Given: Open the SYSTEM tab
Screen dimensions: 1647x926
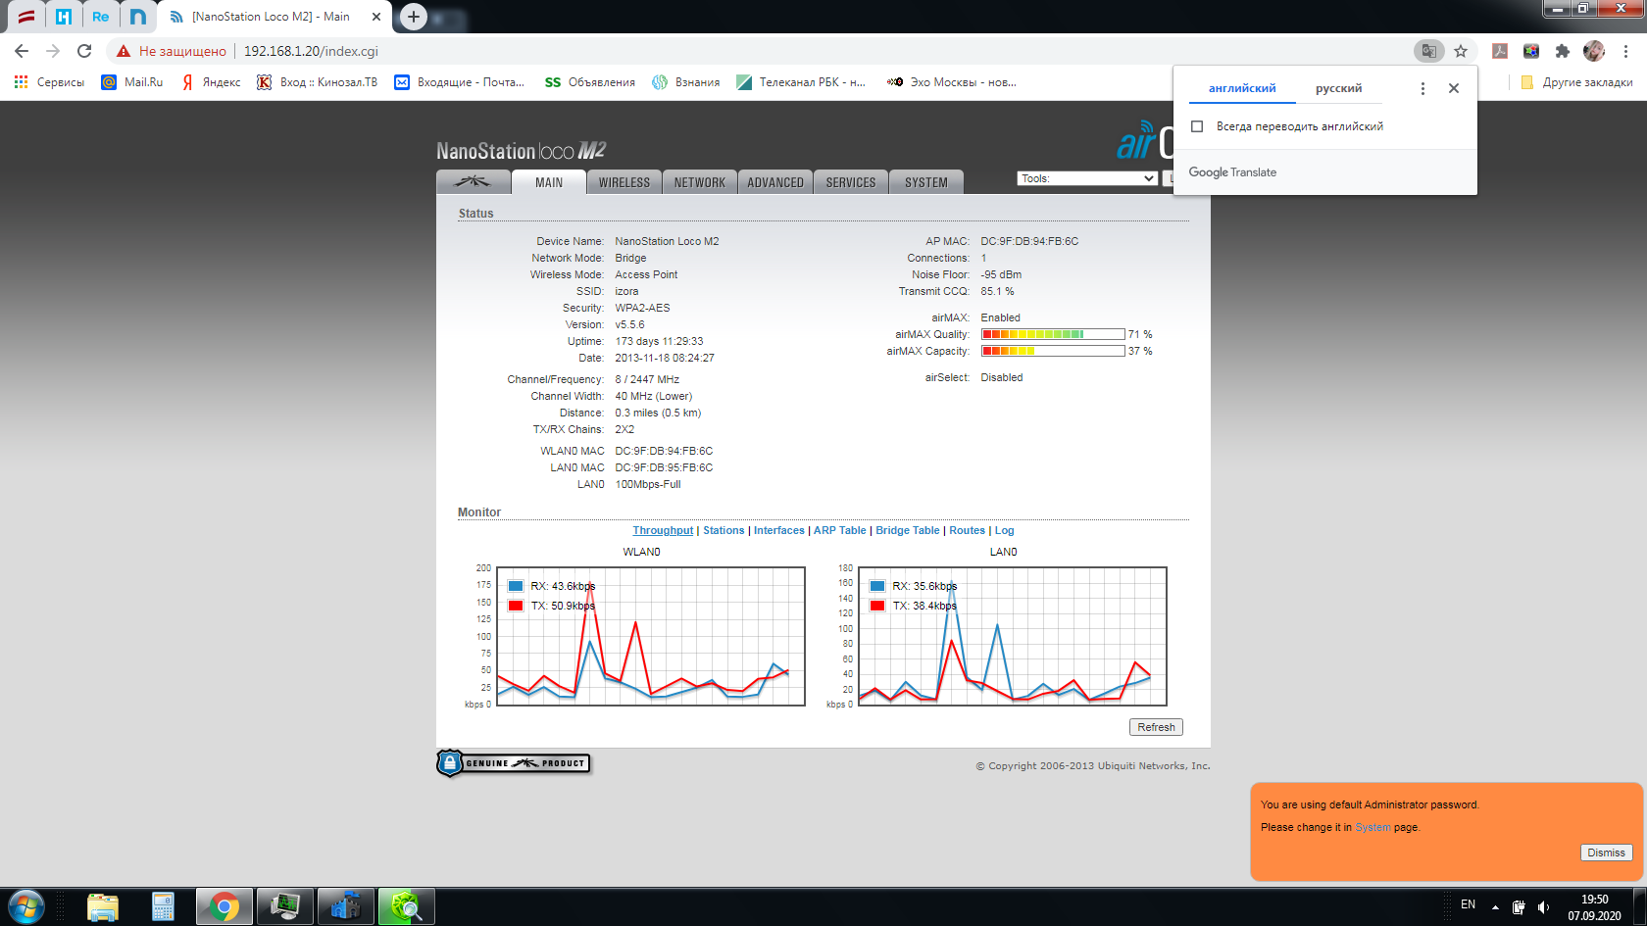Looking at the screenshot, I should coord(926,182).
